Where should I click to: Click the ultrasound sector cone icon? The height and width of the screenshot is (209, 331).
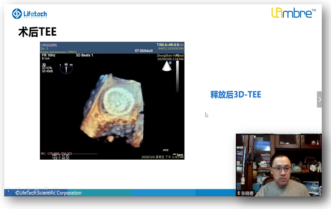[x=166, y=66]
